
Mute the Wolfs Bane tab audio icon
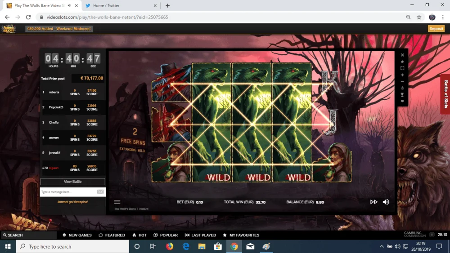pyautogui.click(x=69, y=5)
